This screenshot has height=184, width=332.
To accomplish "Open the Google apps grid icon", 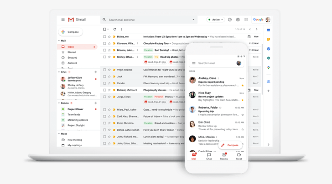I will 246,20.
